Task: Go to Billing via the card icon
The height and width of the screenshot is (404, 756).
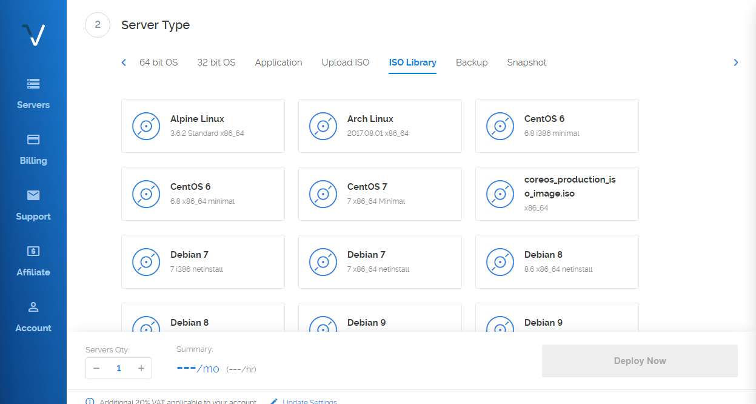Action: click(x=33, y=140)
